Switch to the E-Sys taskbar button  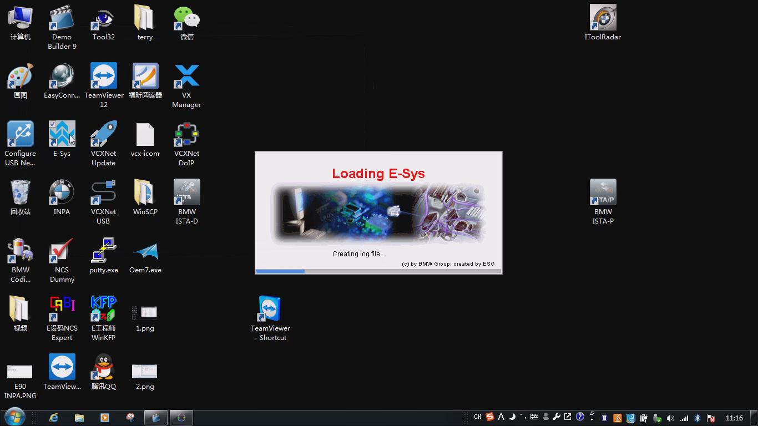click(181, 418)
